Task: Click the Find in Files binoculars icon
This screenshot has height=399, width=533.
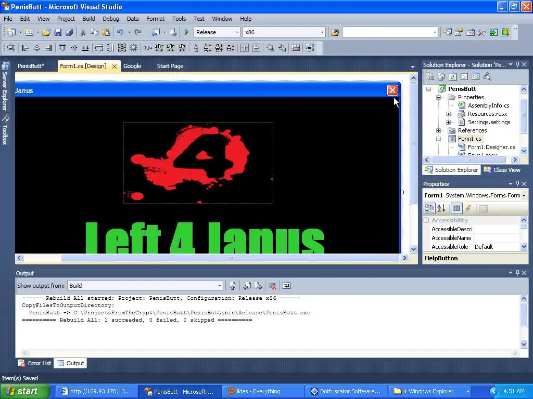Action: coord(335,32)
